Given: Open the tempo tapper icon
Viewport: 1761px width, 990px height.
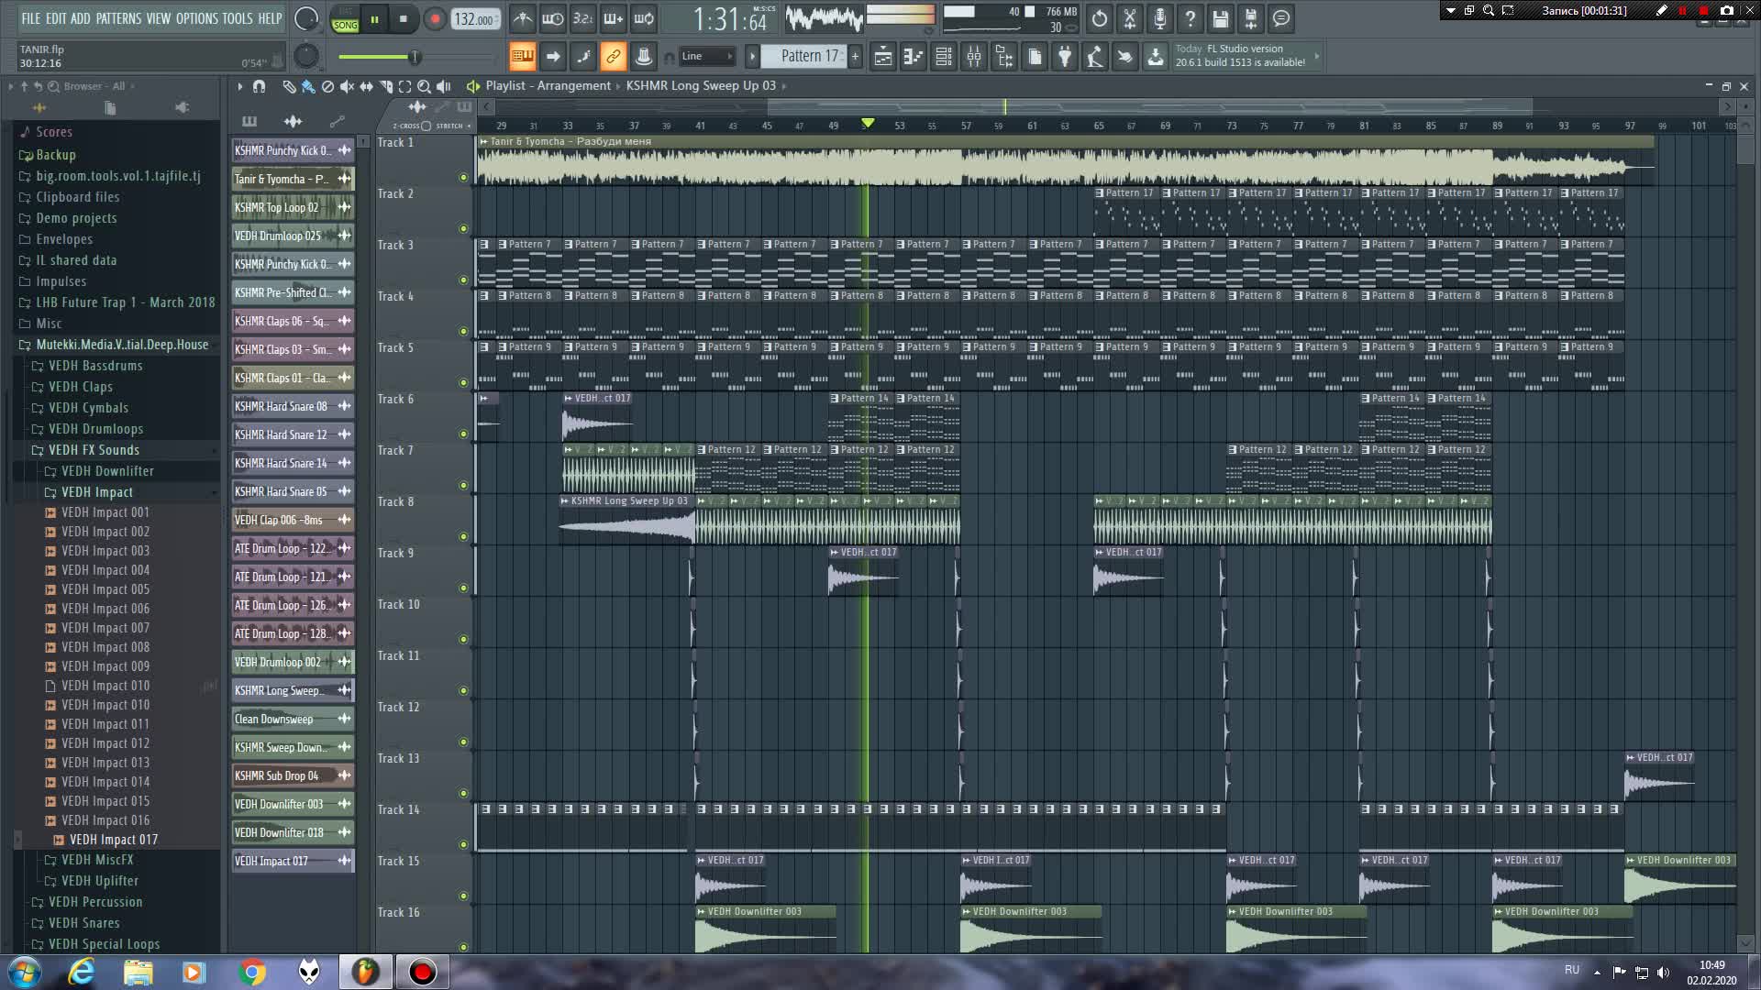Looking at the screenshot, I should 1095,57.
